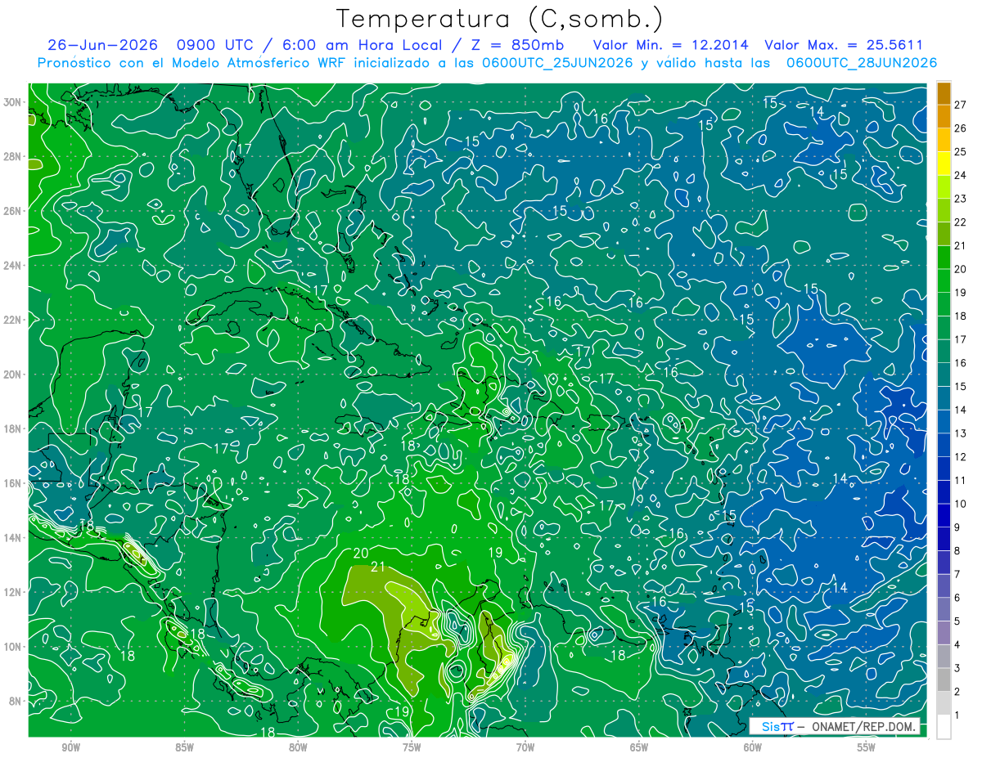982x758 pixels.
Task: Click the "25" value on the color legend
Action: tap(960, 152)
